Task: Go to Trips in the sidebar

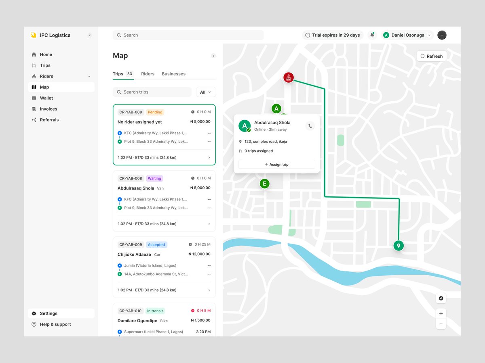Action: point(61,65)
